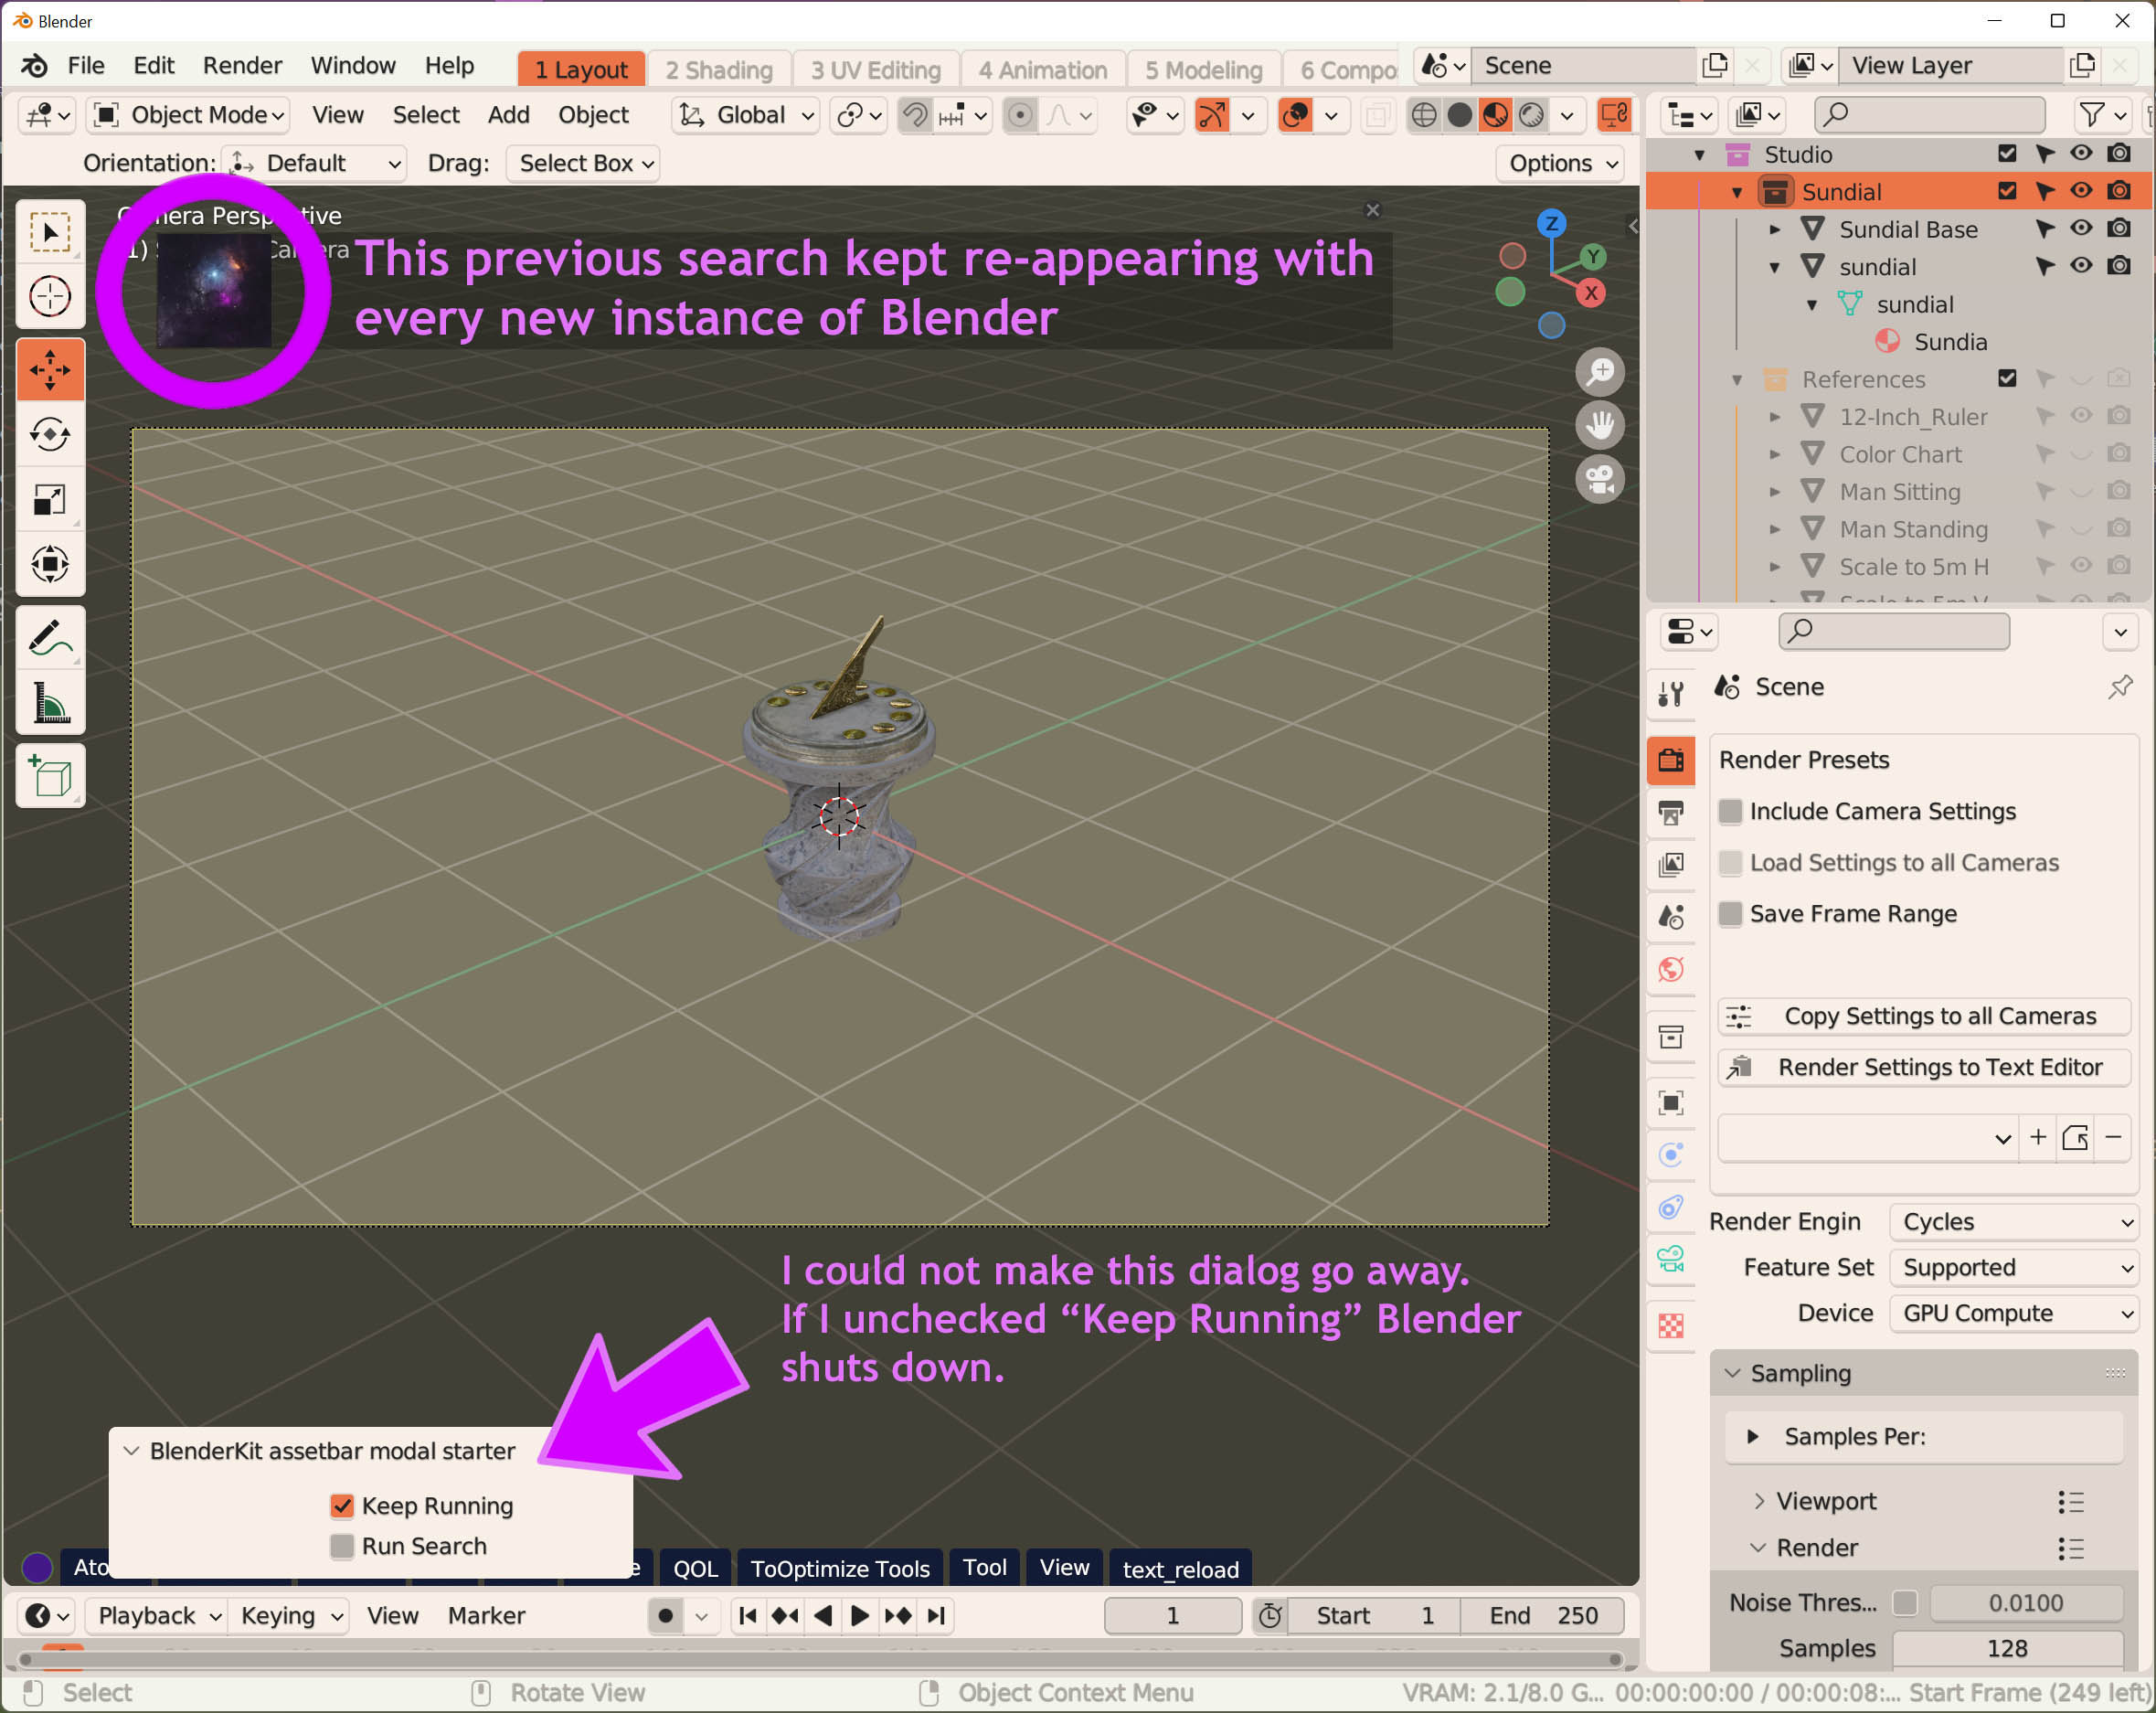Open the Object Mode dropdown
2156x1713 pixels.
(187, 115)
